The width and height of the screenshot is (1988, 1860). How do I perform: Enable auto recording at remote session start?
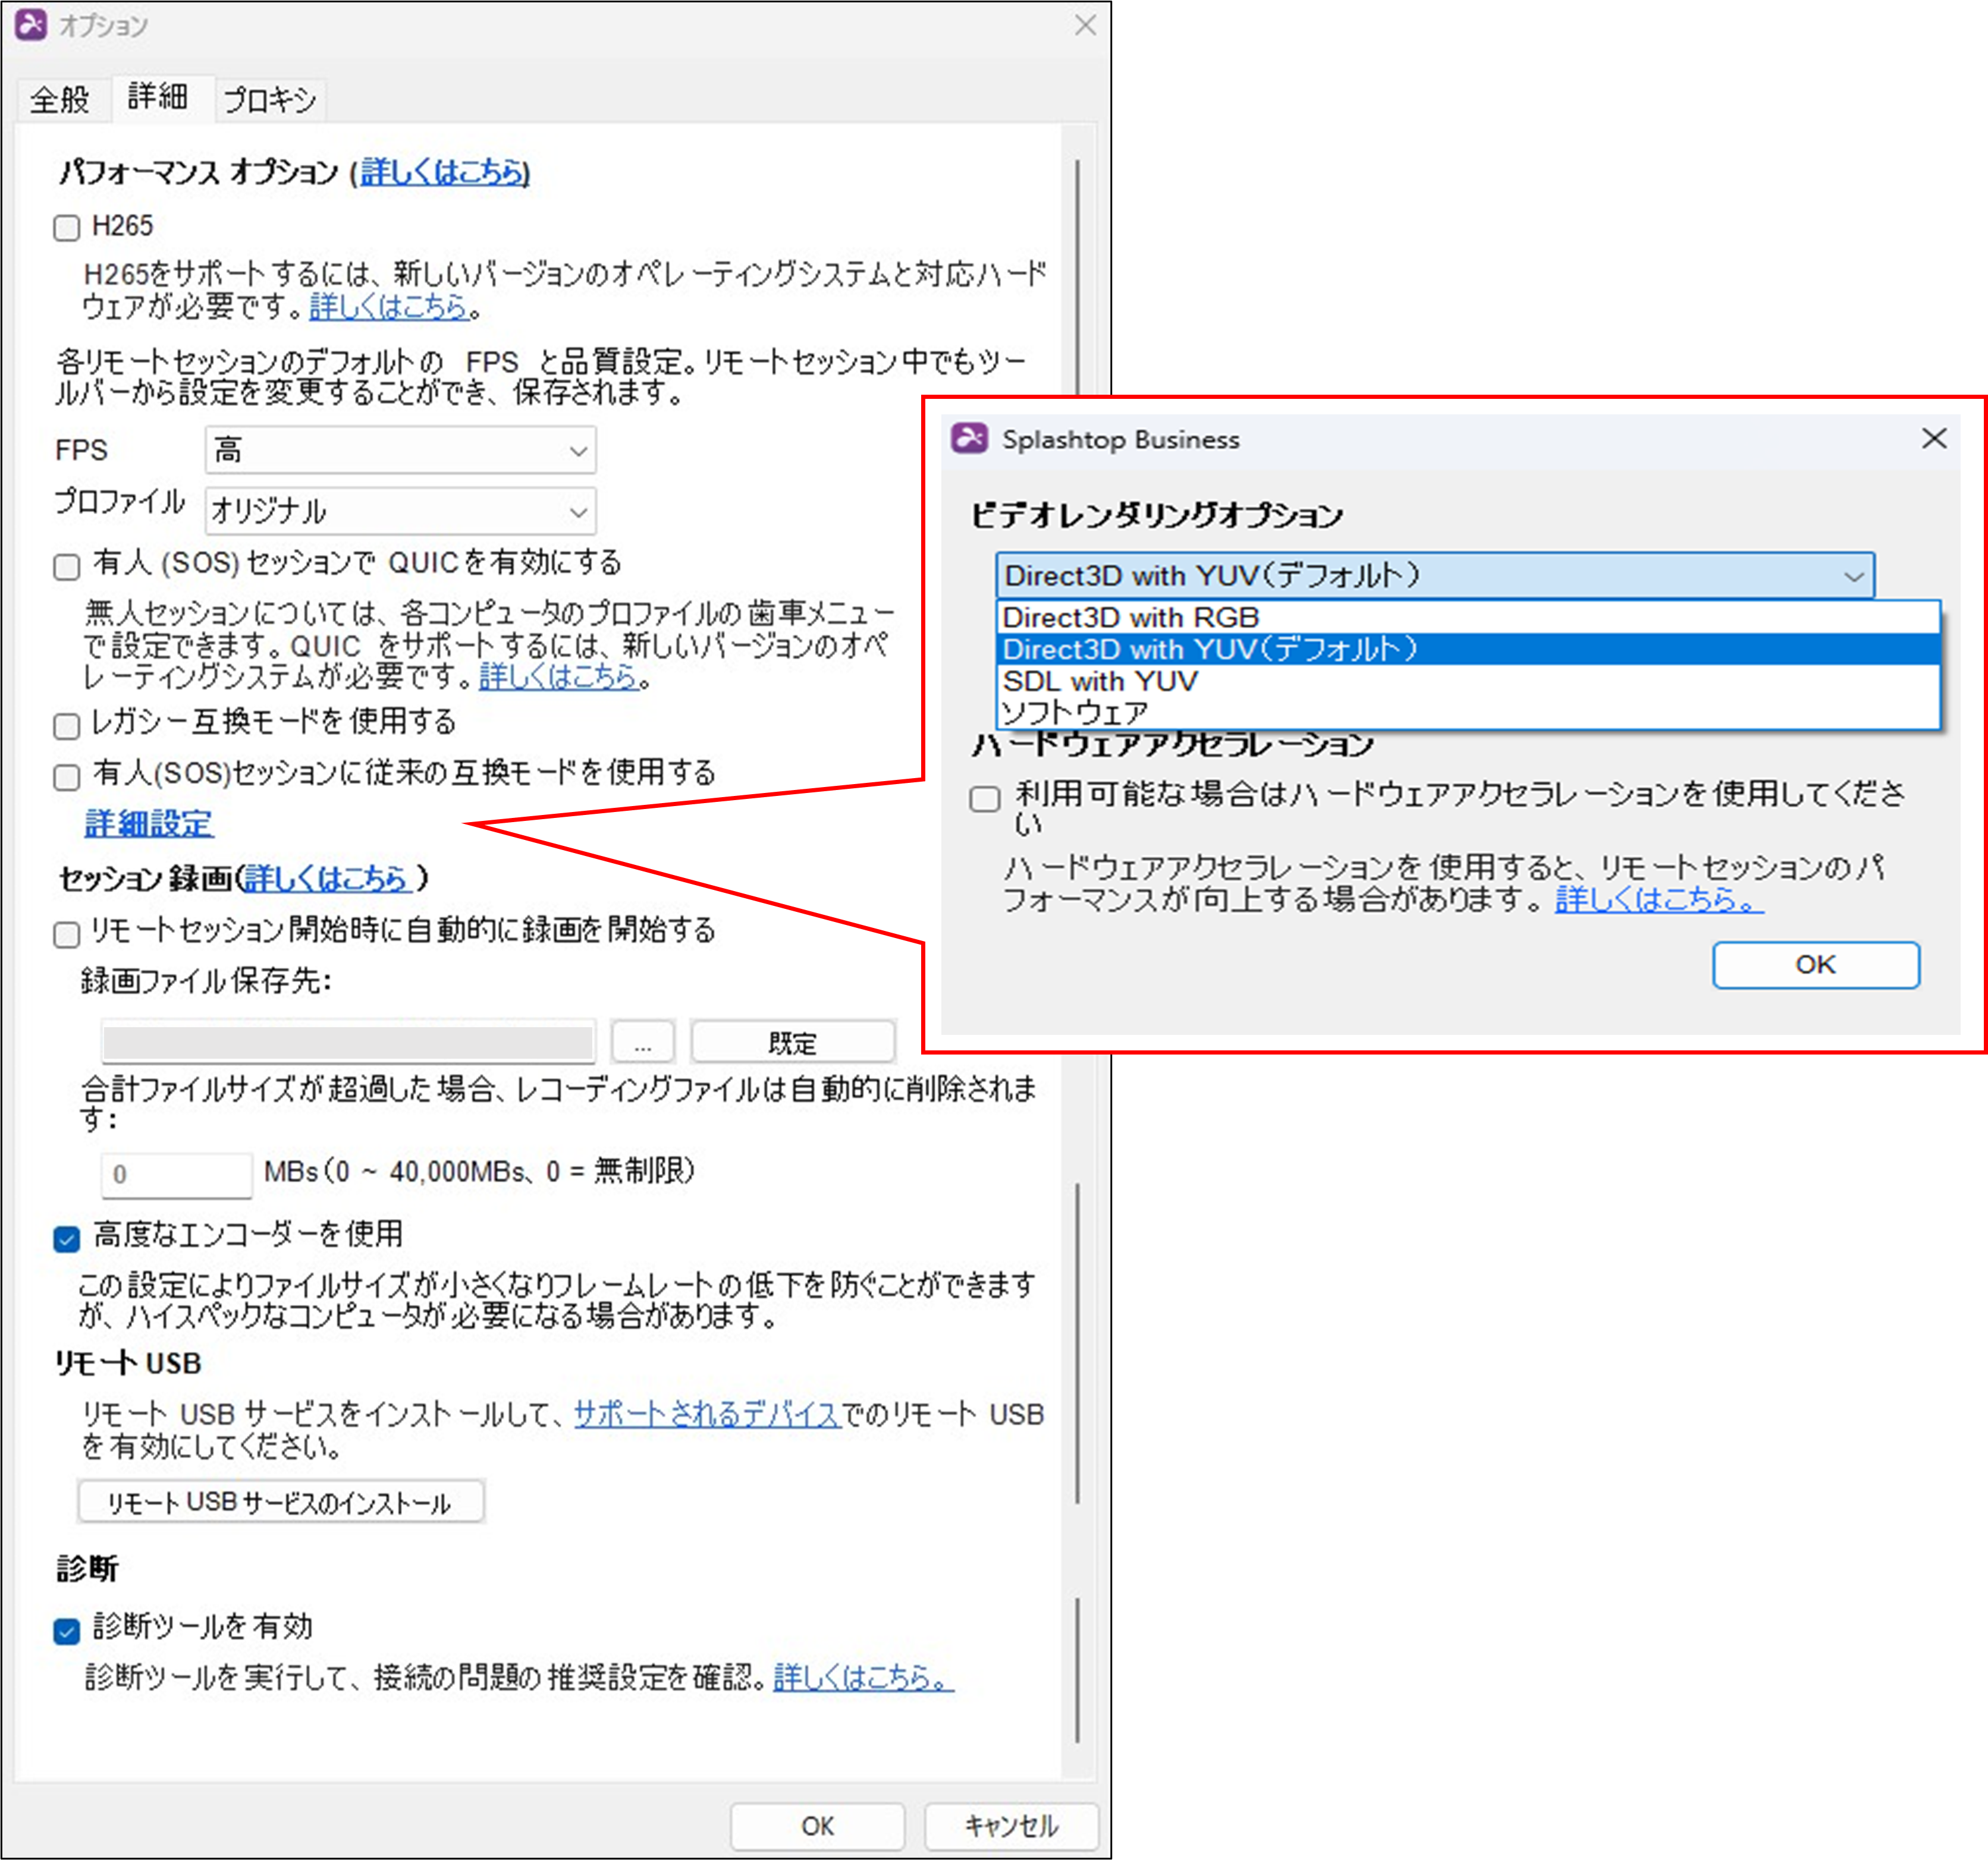click(66, 934)
